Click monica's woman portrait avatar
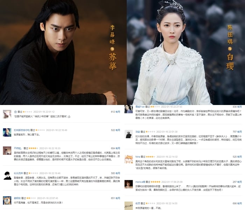245x210 pixels. [x=128, y=184]
